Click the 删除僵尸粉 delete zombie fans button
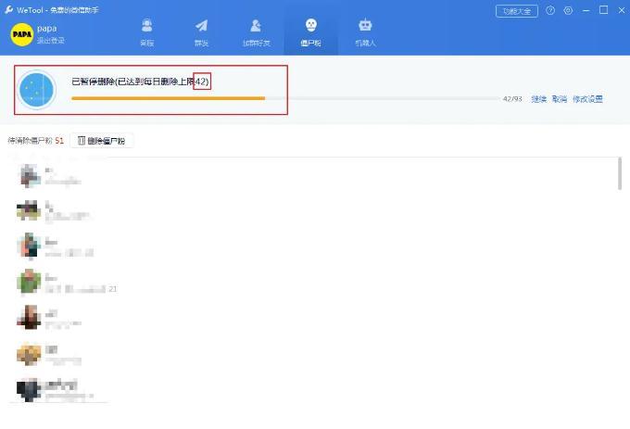 point(102,141)
